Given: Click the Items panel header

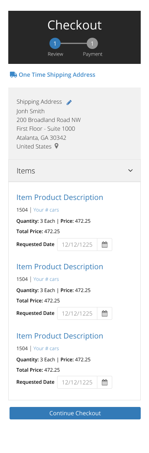Looking at the screenshot, I should coord(74,171).
